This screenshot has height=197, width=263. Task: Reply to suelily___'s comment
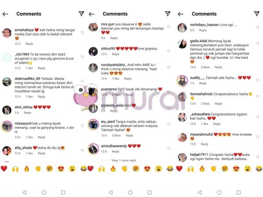coord(203,83)
